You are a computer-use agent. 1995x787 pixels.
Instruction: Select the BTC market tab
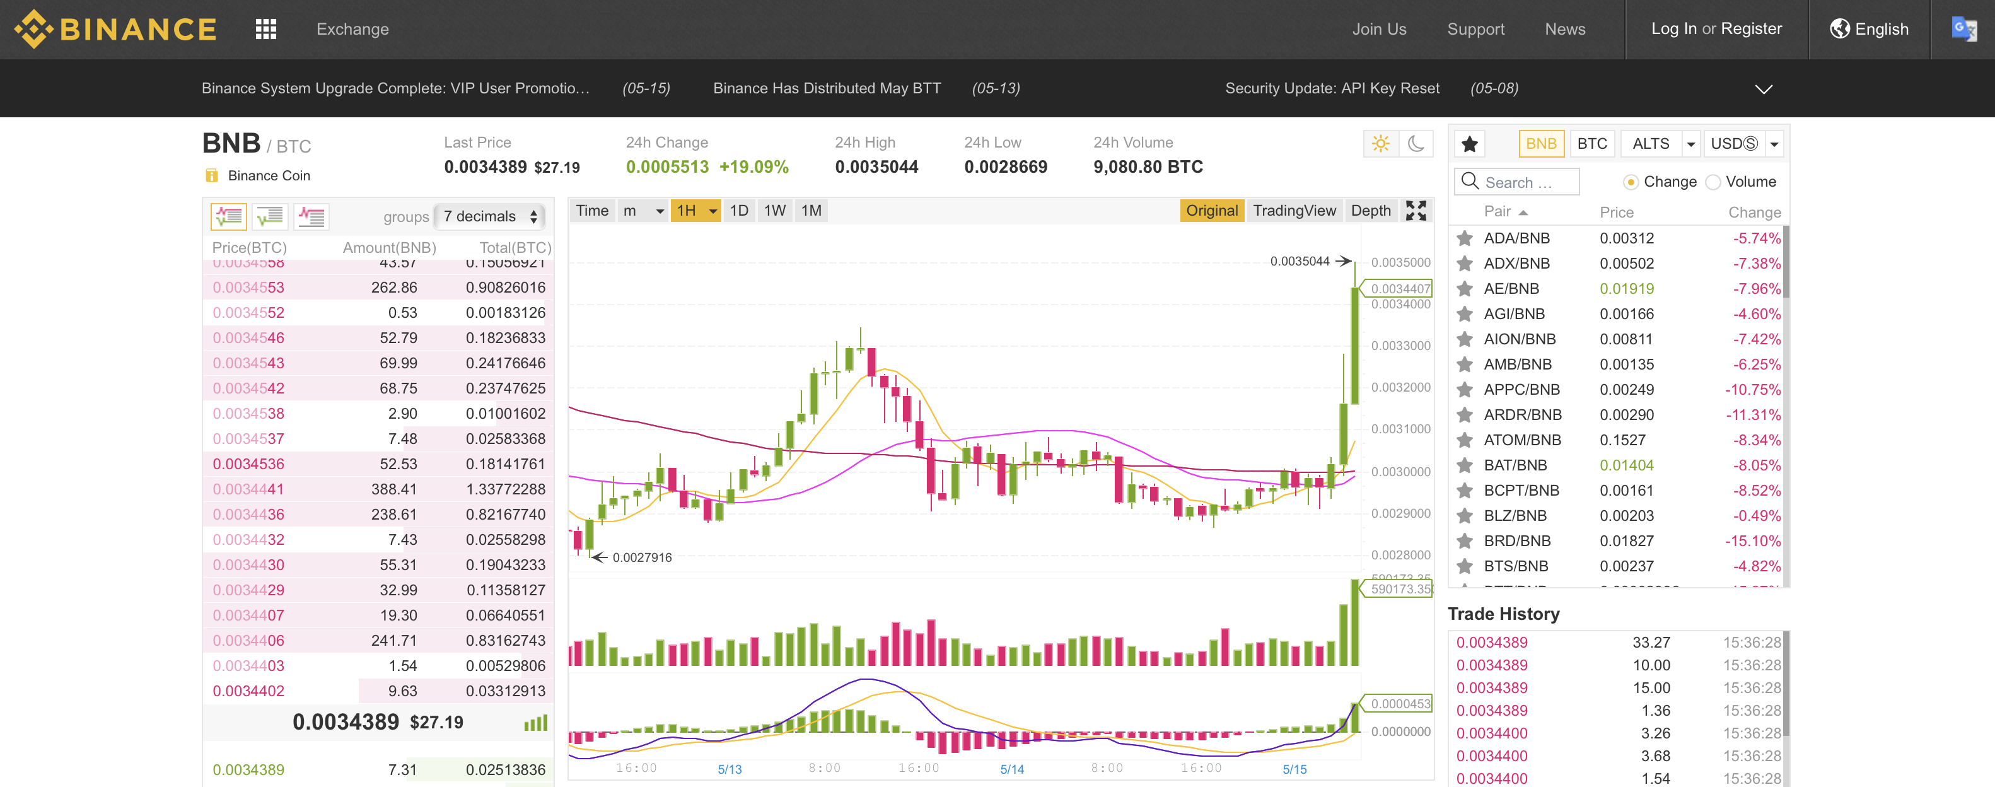coord(1591,144)
